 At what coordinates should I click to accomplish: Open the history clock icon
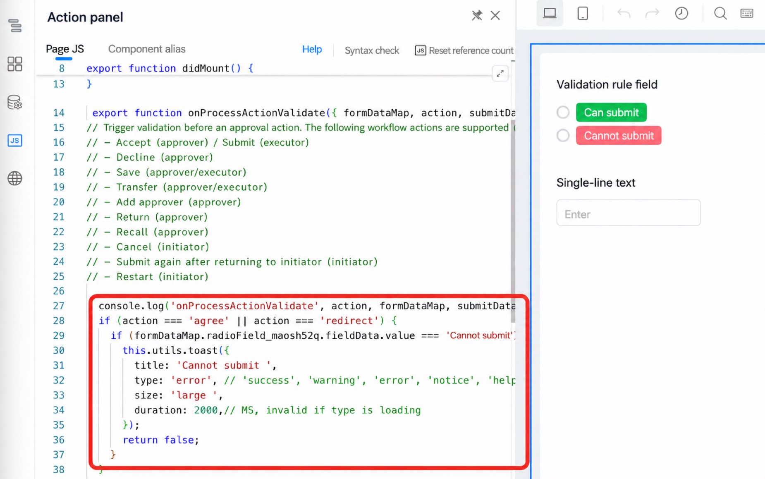681,13
